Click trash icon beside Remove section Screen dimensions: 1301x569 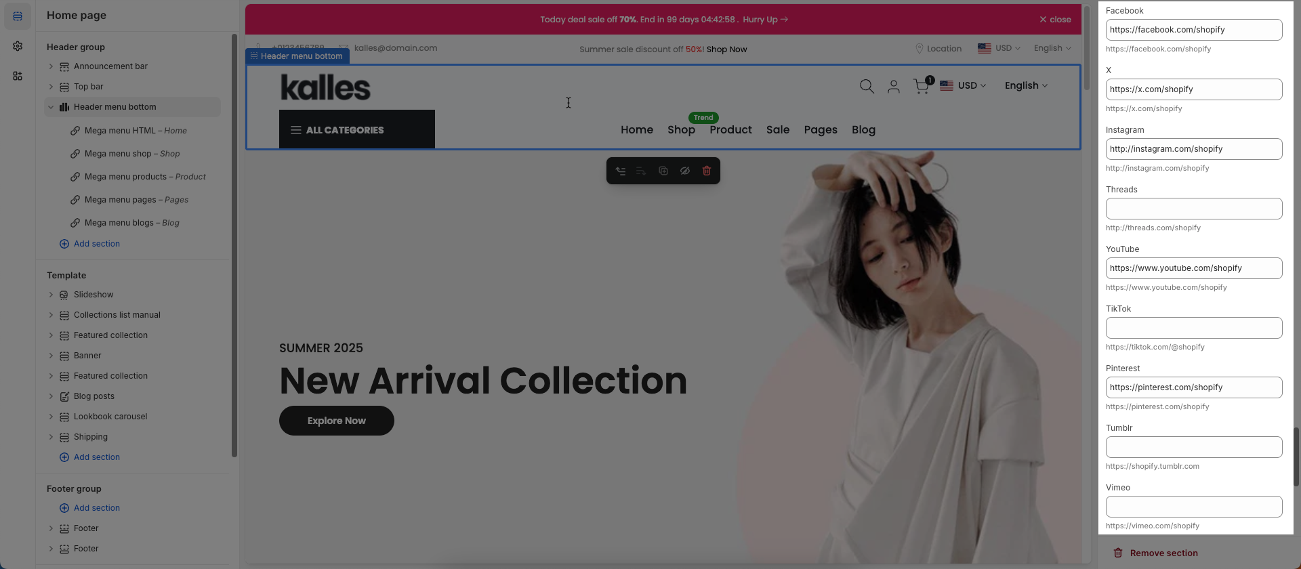coord(1118,553)
